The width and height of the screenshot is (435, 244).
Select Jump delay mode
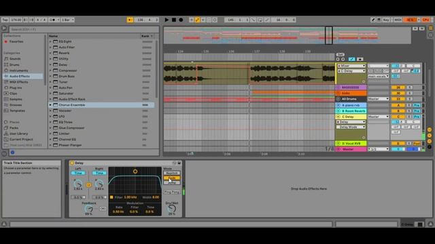[172, 182]
